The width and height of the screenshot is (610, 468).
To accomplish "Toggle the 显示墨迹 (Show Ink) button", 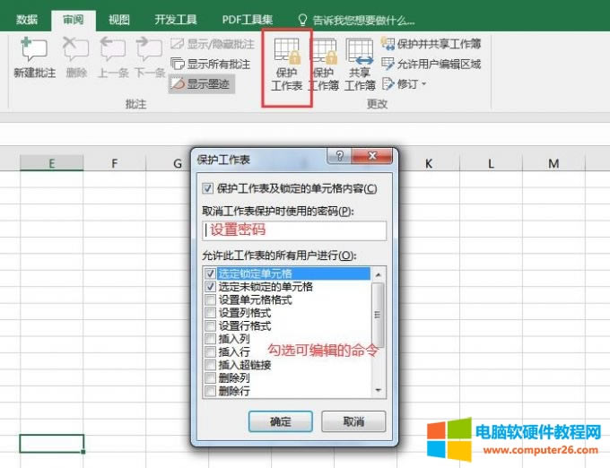I will click(202, 84).
